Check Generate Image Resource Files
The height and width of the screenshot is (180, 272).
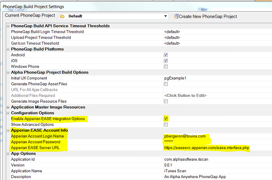click(166, 101)
